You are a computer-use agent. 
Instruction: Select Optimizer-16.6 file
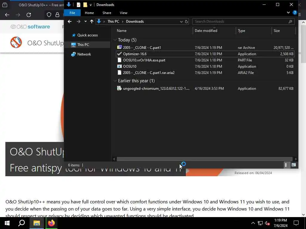pyautogui.click(x=205, y=54)
